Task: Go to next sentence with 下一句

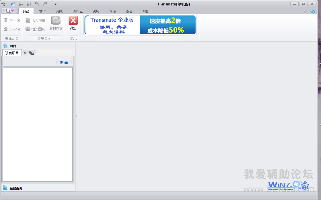Action: pyautogui.click(x=12, y=20)
